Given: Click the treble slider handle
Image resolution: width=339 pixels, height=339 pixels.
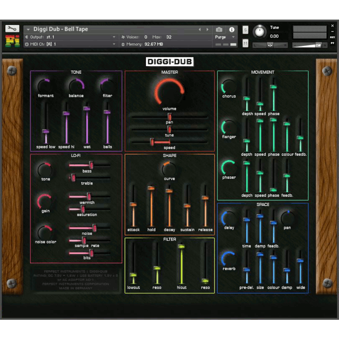Looking at the screenshot, I should (x=73, y=177).
